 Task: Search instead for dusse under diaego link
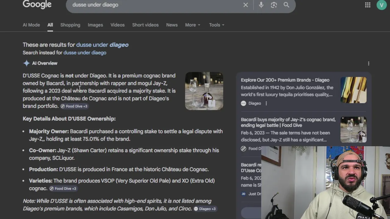[85, 53]
